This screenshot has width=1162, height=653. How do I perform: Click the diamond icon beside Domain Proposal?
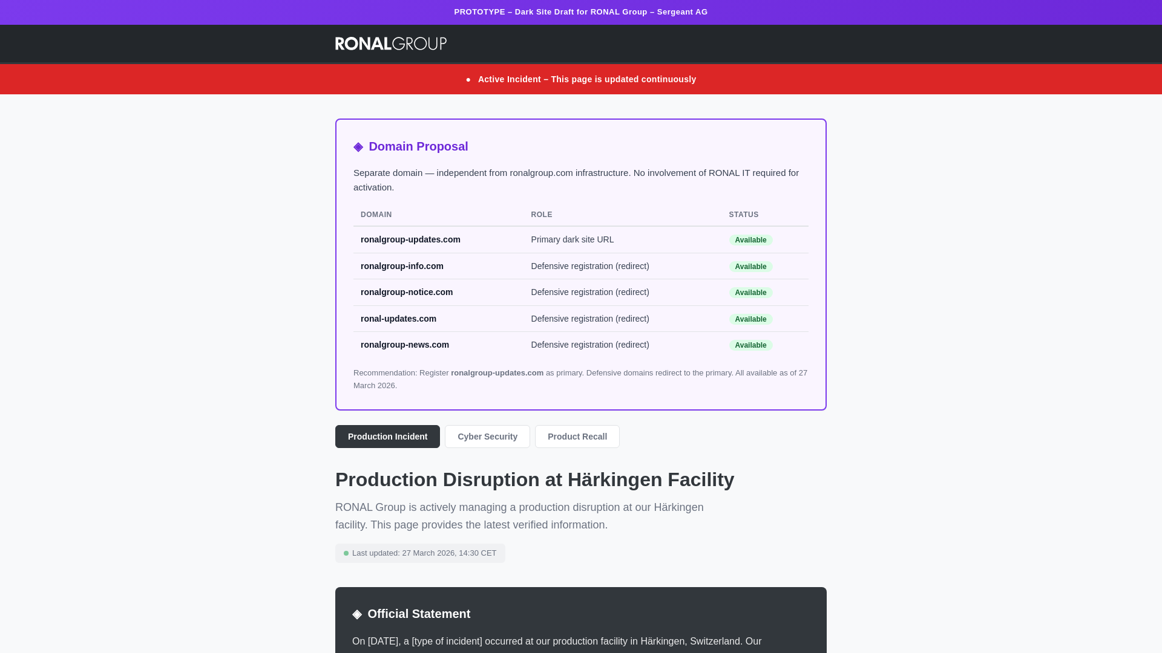tap(358, 147)
